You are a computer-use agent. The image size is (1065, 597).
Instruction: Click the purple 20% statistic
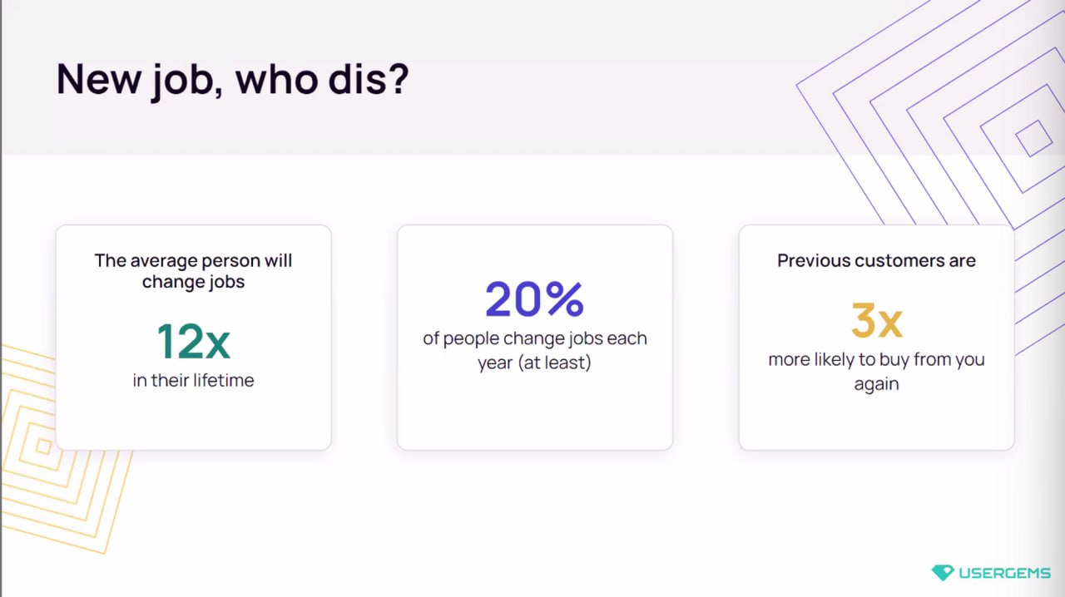pos(535,299)
